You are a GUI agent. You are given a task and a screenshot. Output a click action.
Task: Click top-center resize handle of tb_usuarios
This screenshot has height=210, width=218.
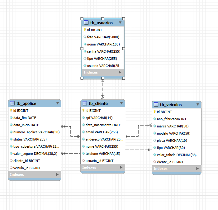(103, 19)
